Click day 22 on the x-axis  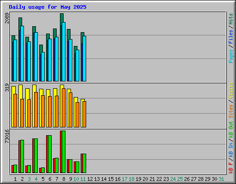pyautogui.click(x=159, y=179)
